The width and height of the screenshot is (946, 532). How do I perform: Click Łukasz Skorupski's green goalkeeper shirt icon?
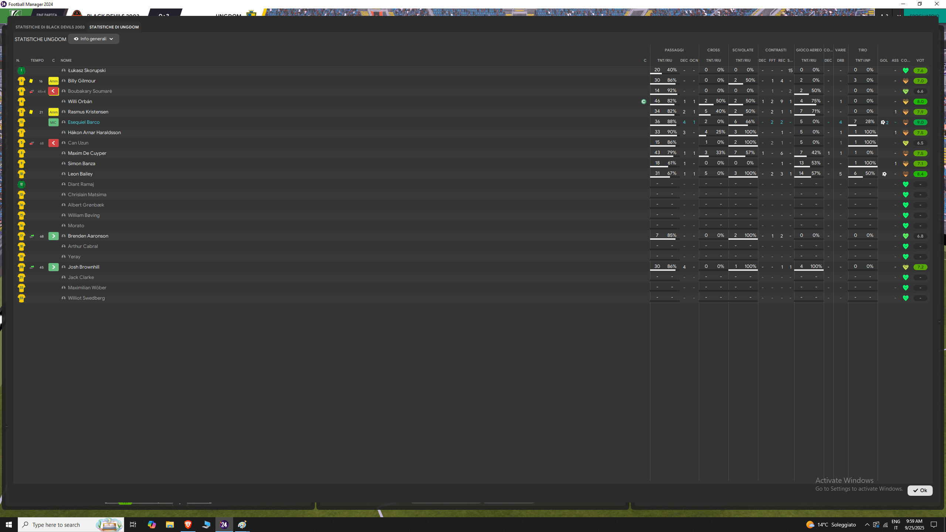tap(21, 70)
